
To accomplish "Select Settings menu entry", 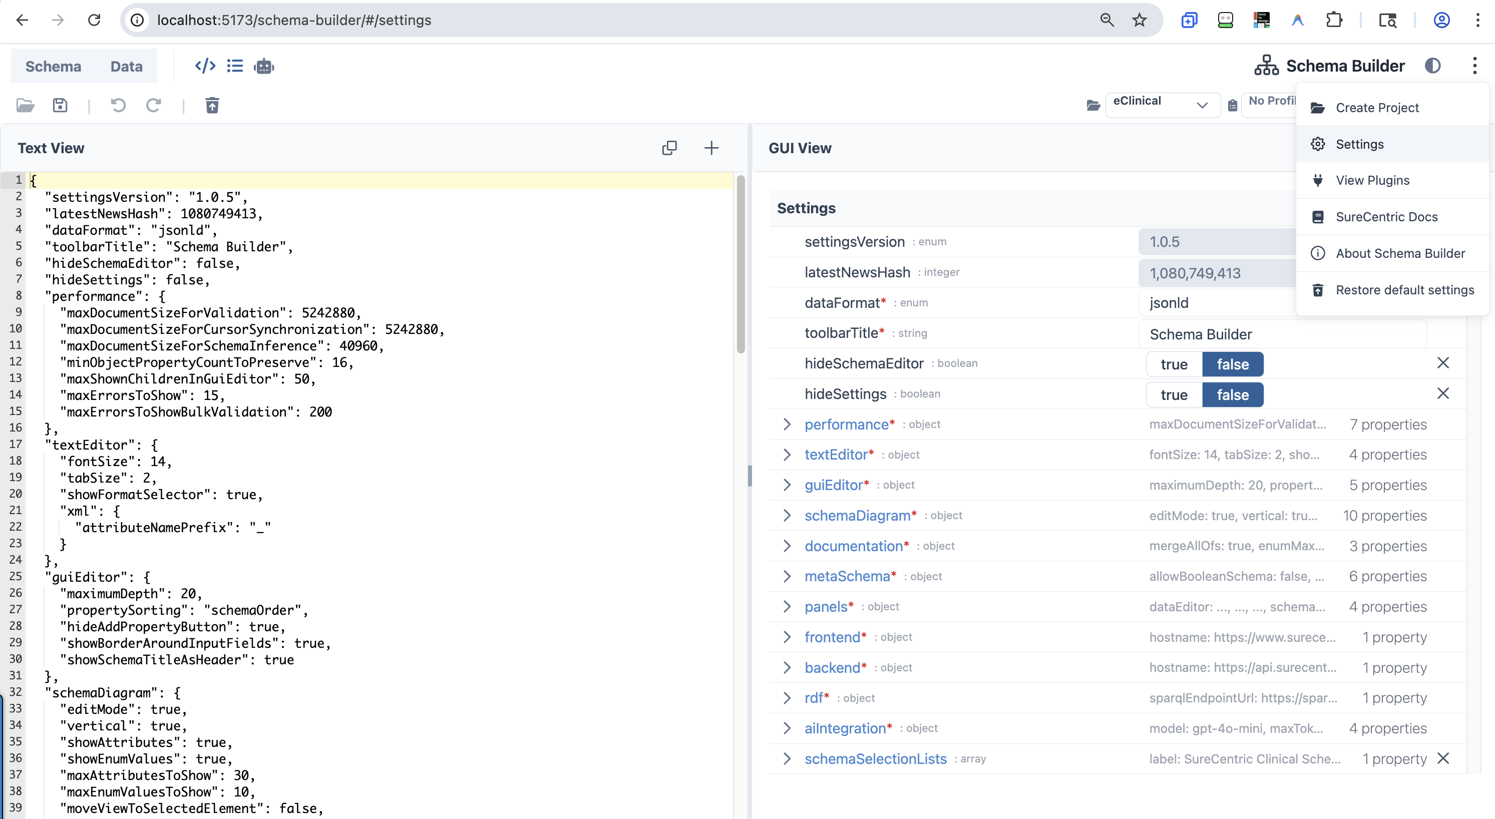I will [x=1392, y=144].
